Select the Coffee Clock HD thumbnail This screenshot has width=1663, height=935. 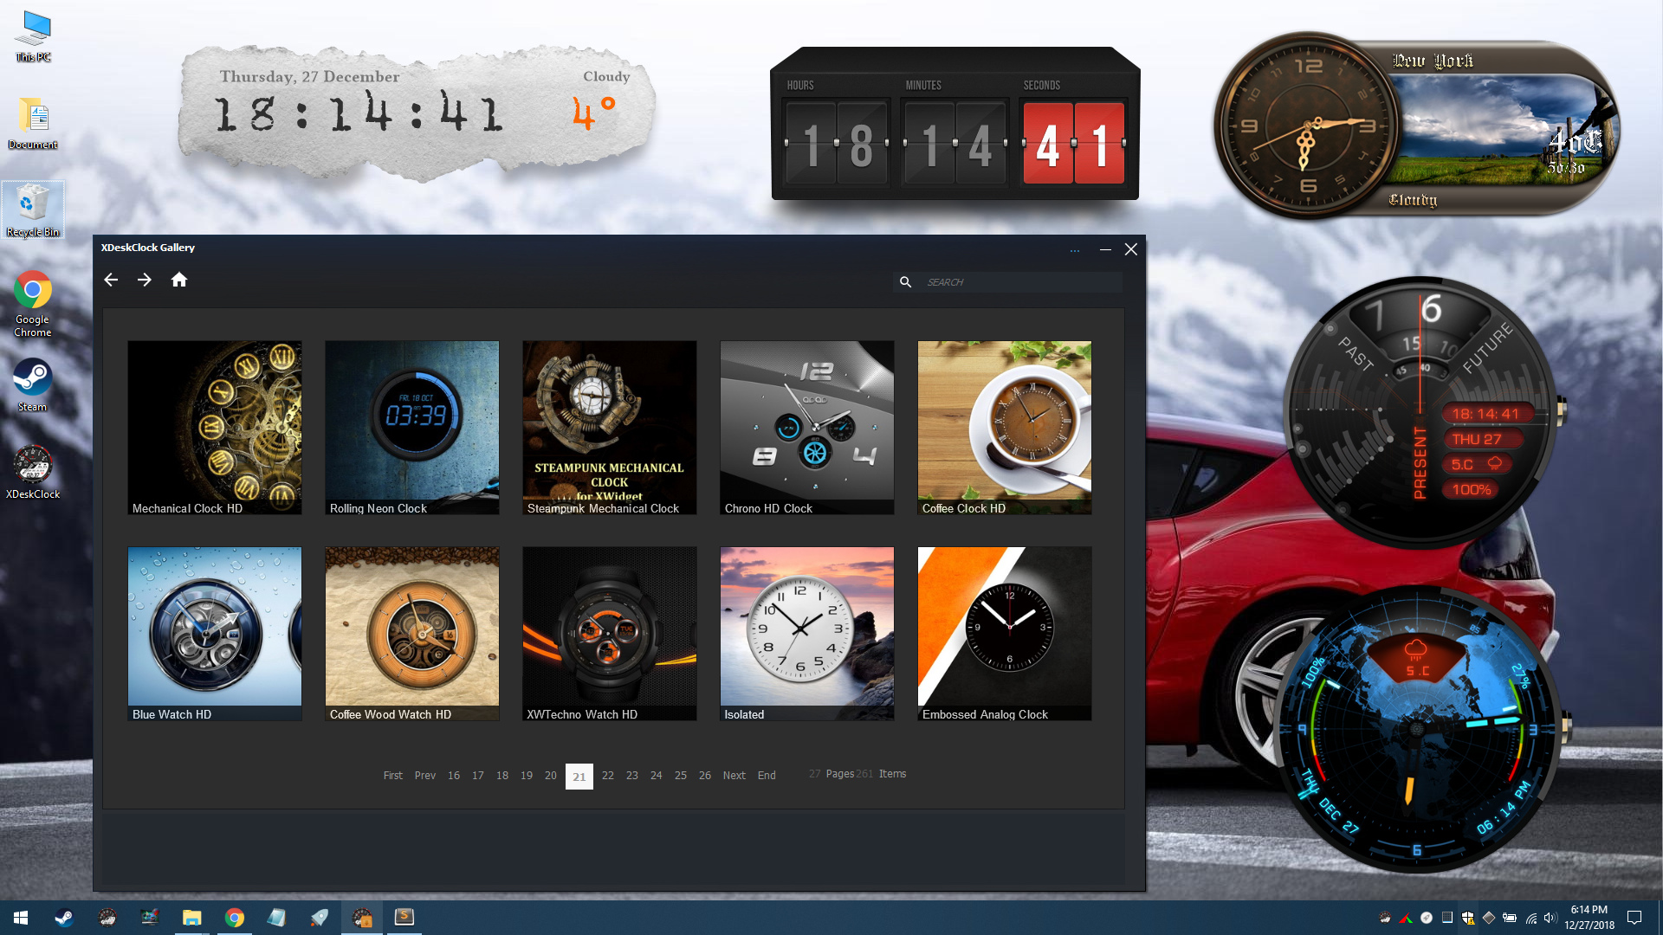pos(1004,427)
